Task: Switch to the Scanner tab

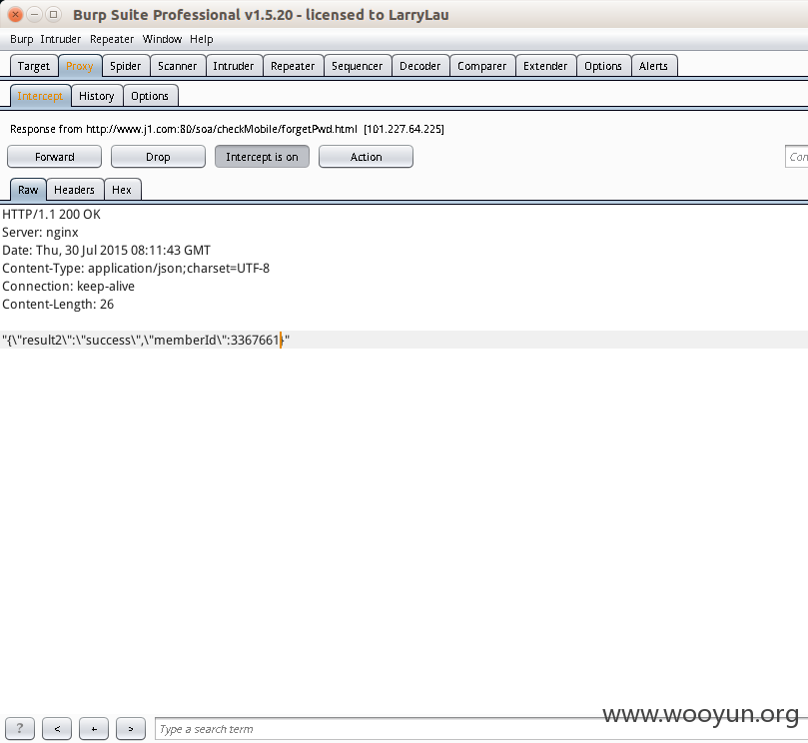Action: pos(177,66)
